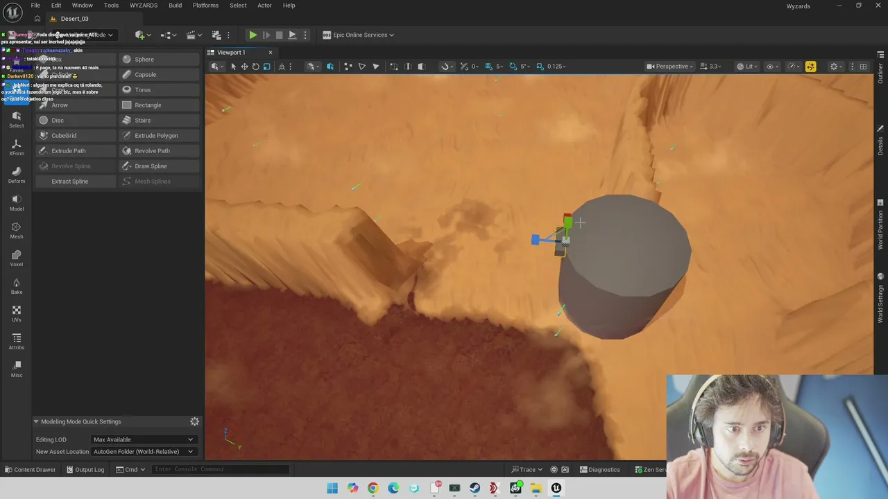Open the WYZARDS menu
Image resolution: width=888 pixels, height=499 pixels.
point(144,6)
